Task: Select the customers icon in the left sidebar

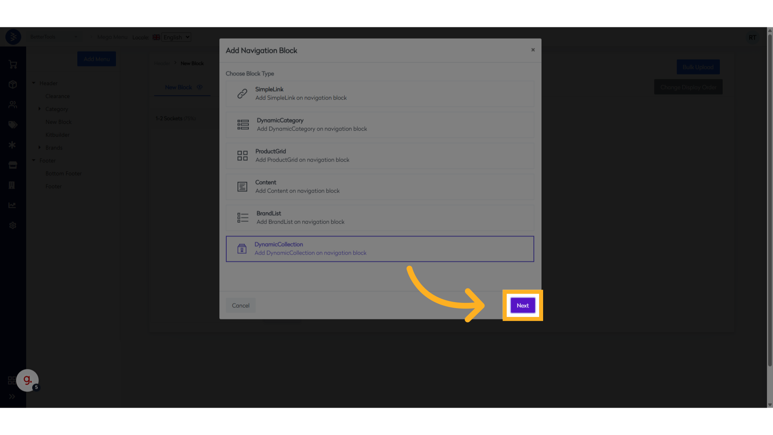Action: point(12,104)
